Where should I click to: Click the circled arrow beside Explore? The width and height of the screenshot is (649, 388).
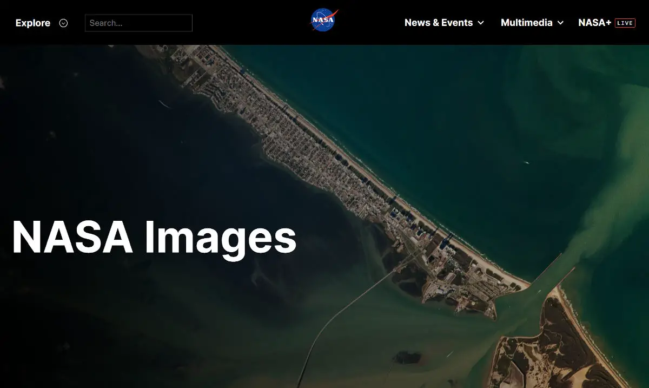pos(63,23)
